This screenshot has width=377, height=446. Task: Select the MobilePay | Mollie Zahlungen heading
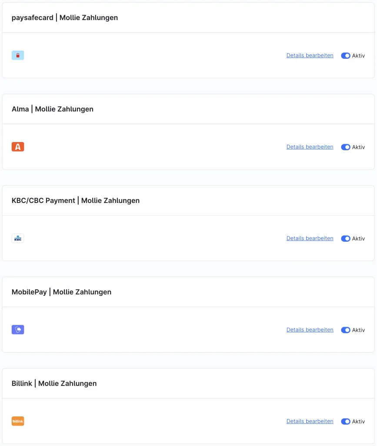pyautogui.click(x=61, y=292)
